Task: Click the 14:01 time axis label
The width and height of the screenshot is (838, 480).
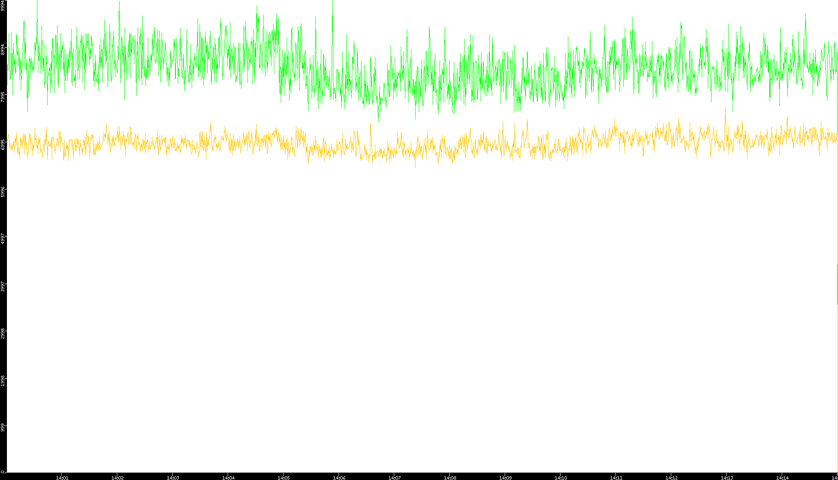Action: tap(62, 477)
